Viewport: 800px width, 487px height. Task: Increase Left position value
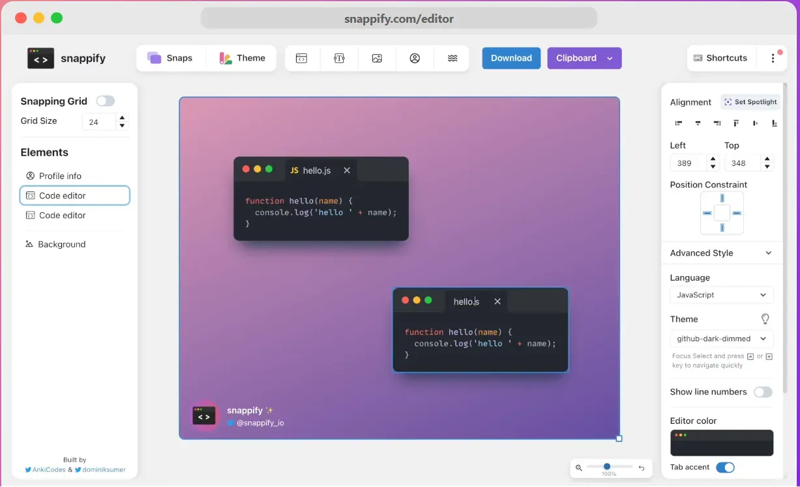713,159
